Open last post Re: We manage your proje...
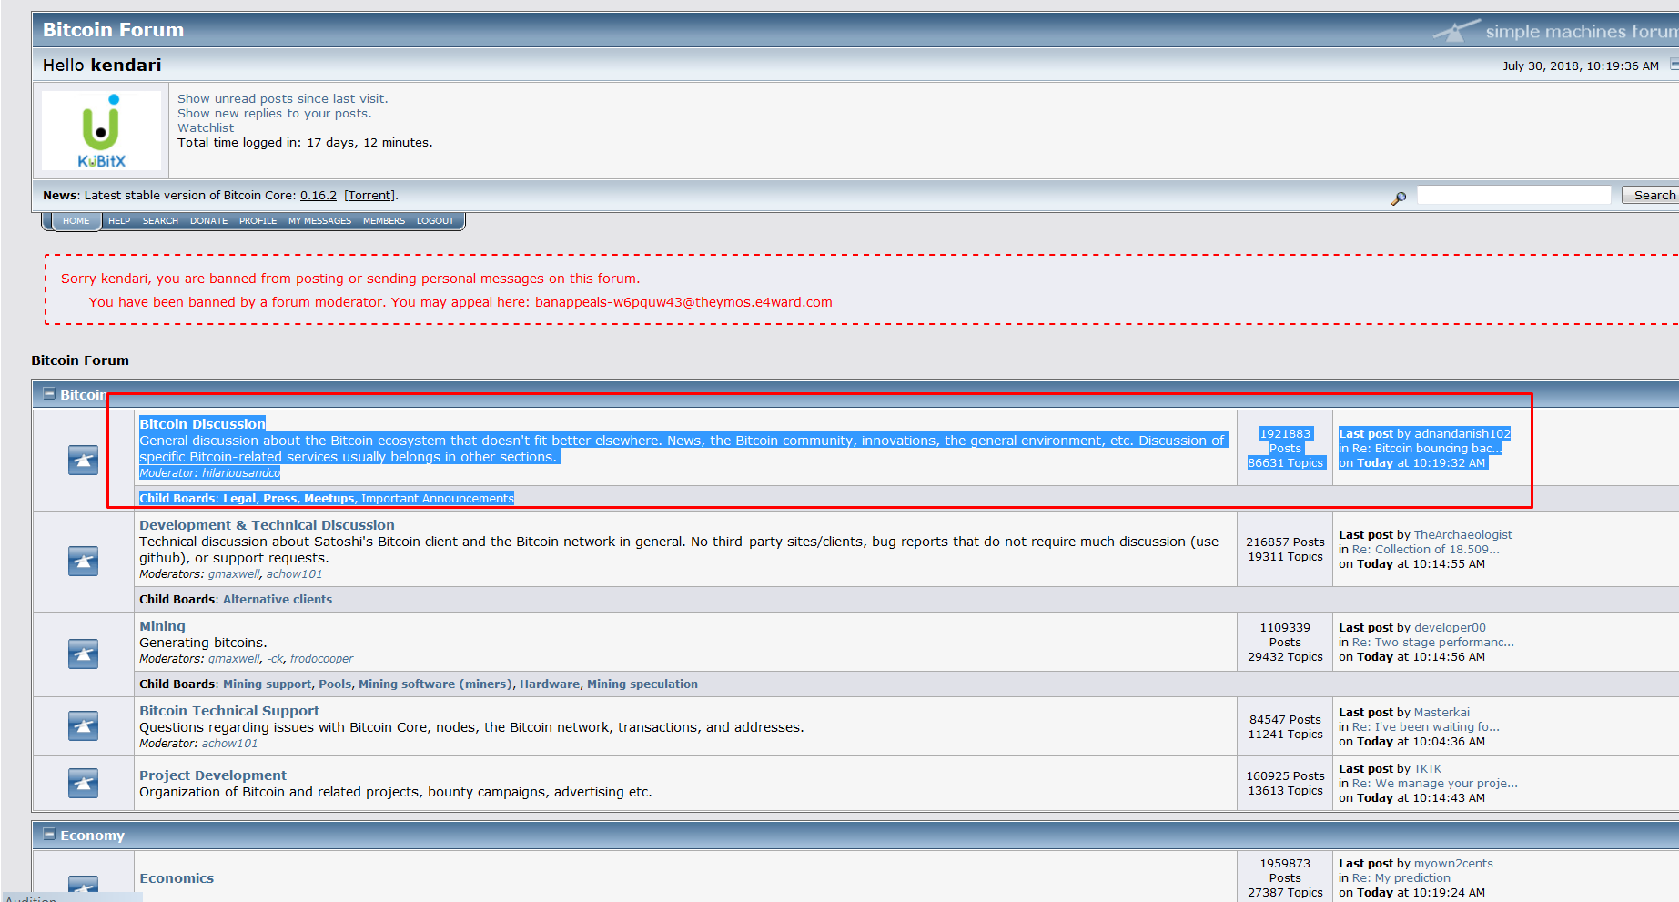The height and width of the screenshot is (902, 1679). tap(1435, 783)
